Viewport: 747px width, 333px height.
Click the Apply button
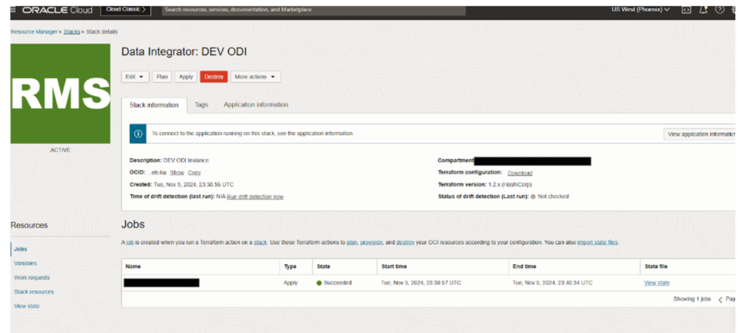click(x=186, y=77)
